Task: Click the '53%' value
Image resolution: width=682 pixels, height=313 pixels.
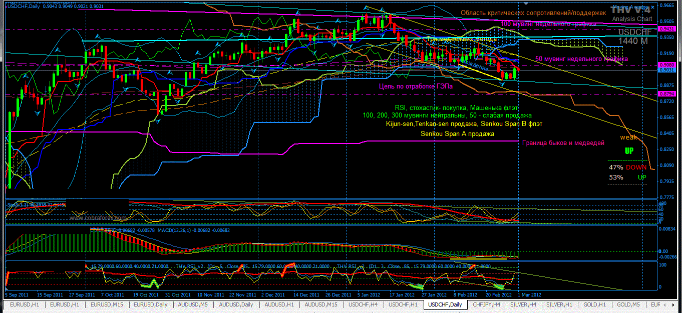Action: pos(616,177)
